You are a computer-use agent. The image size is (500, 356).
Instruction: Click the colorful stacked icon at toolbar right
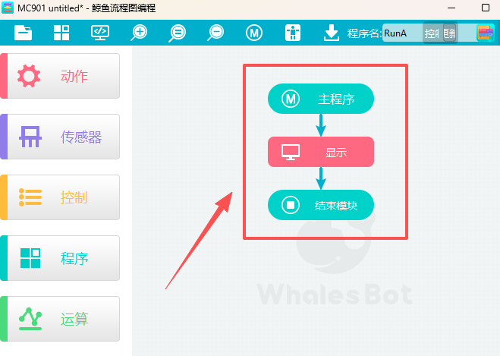tap(486, 33)
